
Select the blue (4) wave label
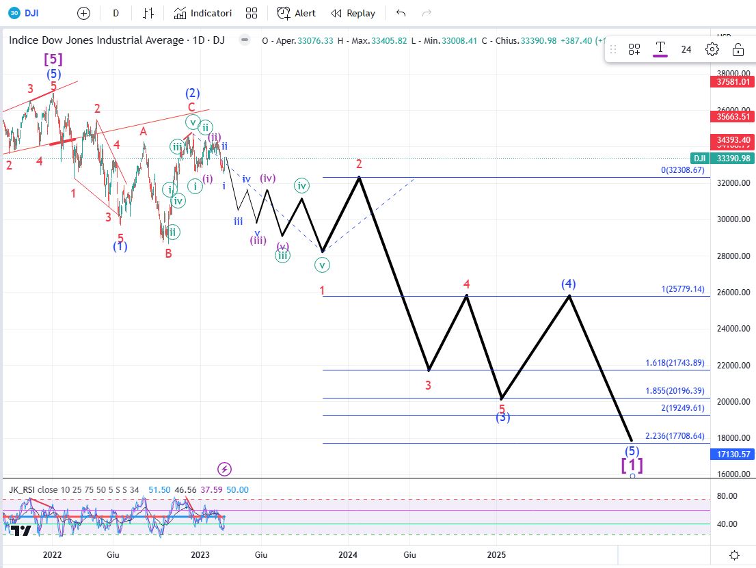pyautogui.click(x=569, y=284)
